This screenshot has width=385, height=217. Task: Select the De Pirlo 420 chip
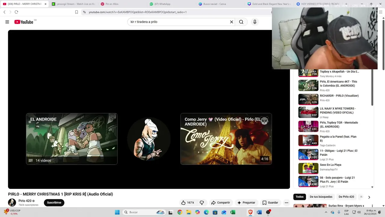(x=346, y=197)
